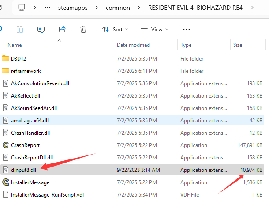Expand chevron after common breadcrumb
The image size is (269, 201).
pos(139,8)
